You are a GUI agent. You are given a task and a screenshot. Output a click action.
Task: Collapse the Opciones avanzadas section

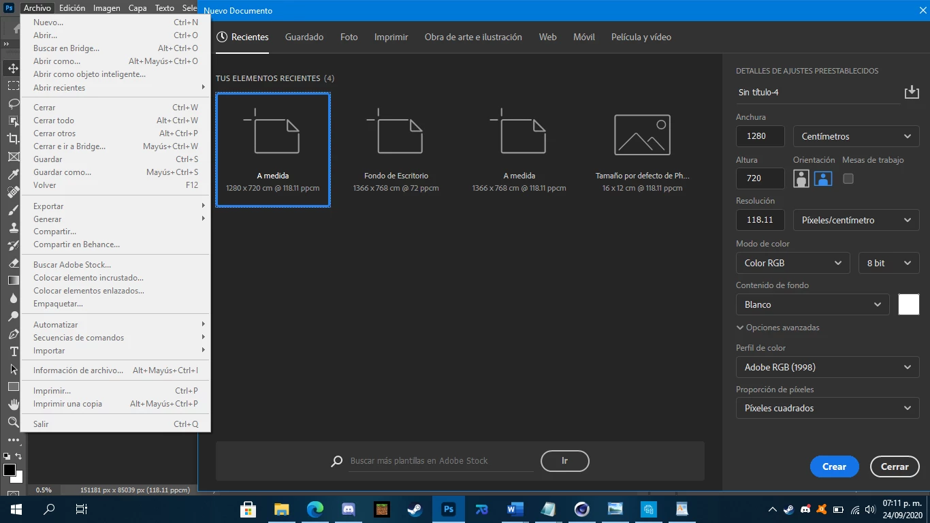777,328
